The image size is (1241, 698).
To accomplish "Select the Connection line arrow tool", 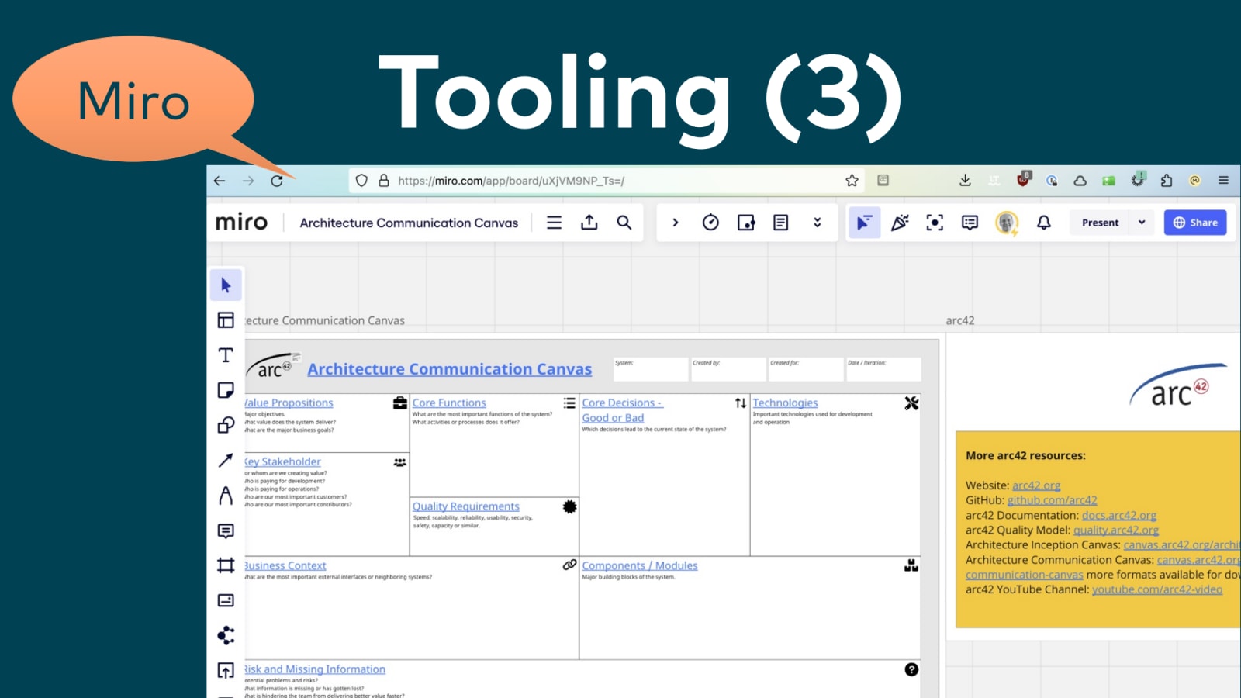I will pos(226,461).
